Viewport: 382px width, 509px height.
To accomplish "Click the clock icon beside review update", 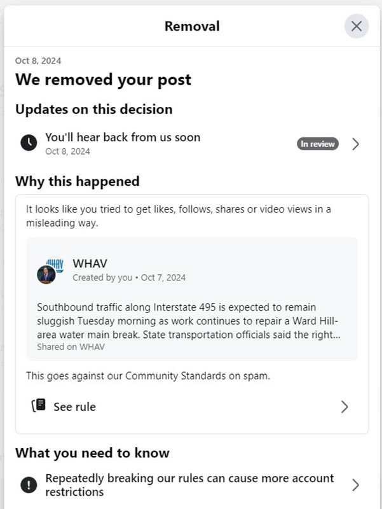I will click(x=29, y=143).
